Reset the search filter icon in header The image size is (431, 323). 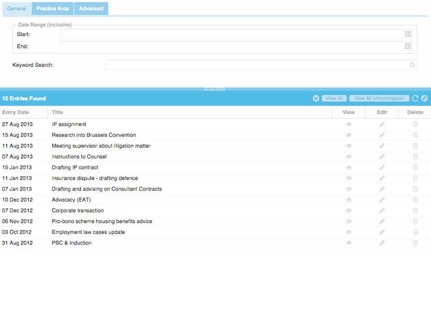point(424,98)
